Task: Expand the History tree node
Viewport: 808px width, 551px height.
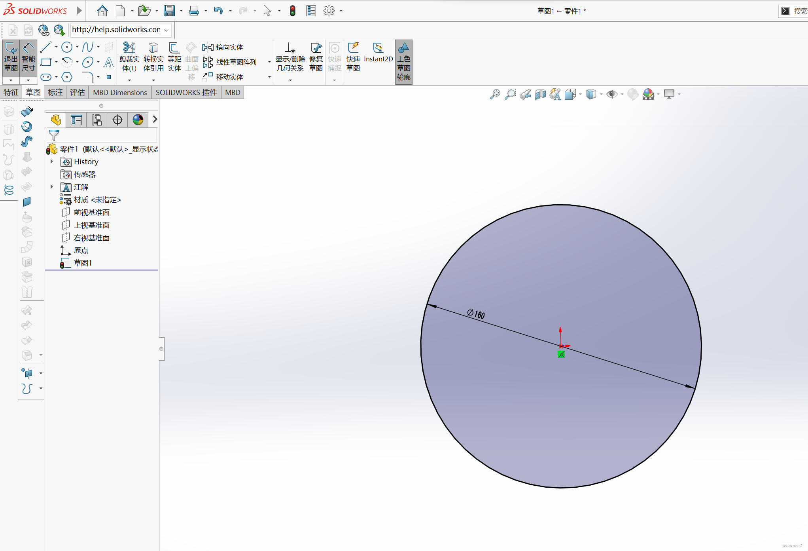Action: pyautogui.click(x=52, y=161)
